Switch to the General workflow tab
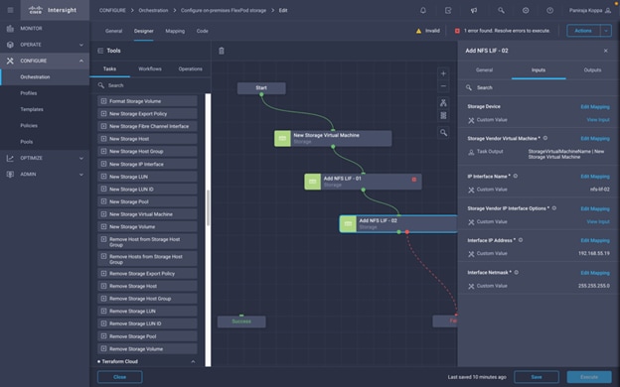The image size is (620, 387). click(x=113, y=31)
